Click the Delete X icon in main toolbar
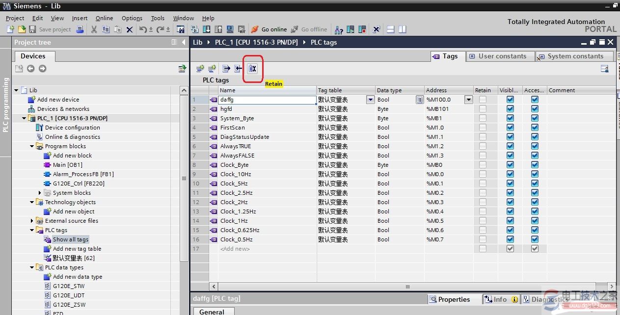The height and width of the screenshot is (315, 620). point(130,29)
